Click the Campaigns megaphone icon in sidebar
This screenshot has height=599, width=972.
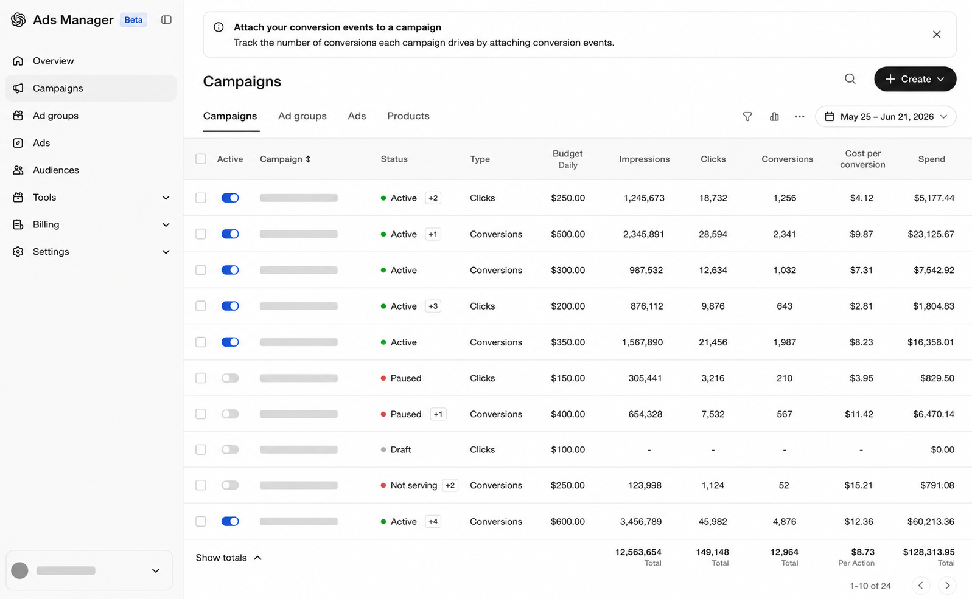tap(18, 88)
